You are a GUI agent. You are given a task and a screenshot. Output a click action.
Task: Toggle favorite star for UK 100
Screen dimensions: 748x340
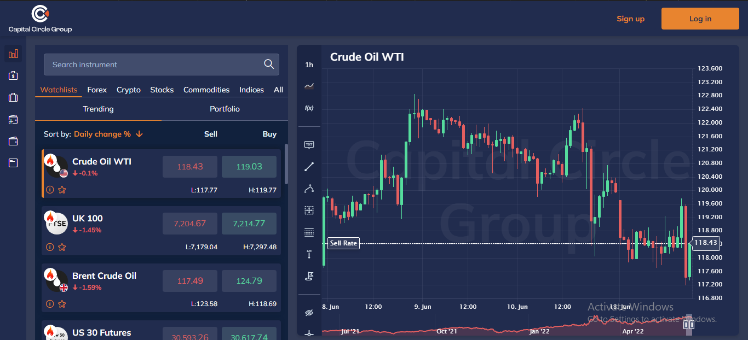click(x=62, y=247)
